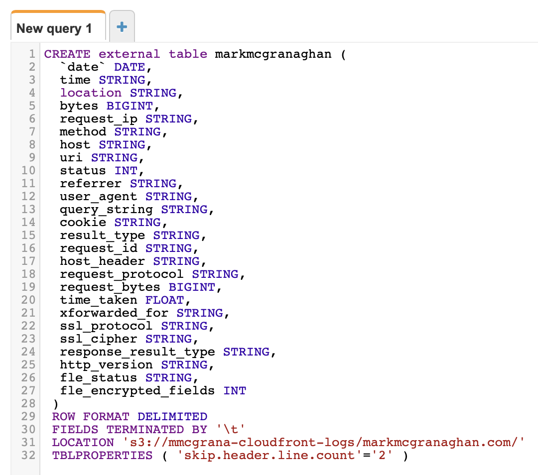Add a new query tab with plus icon
This screenshot has height=475, width=538.
[122, 27]
